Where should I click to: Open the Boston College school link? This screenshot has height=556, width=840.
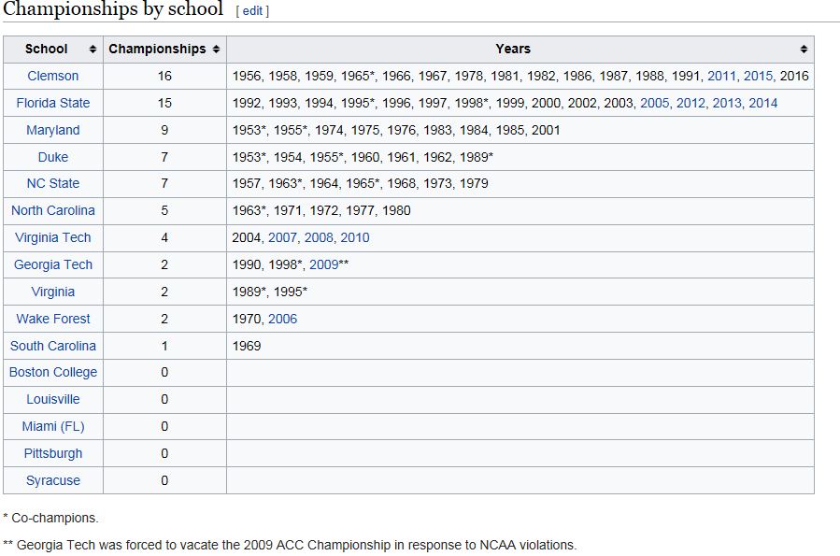(x=53, y=372)
